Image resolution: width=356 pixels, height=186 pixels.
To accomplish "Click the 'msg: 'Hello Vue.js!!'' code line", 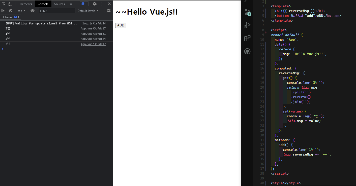I will [x=305, y=54].
